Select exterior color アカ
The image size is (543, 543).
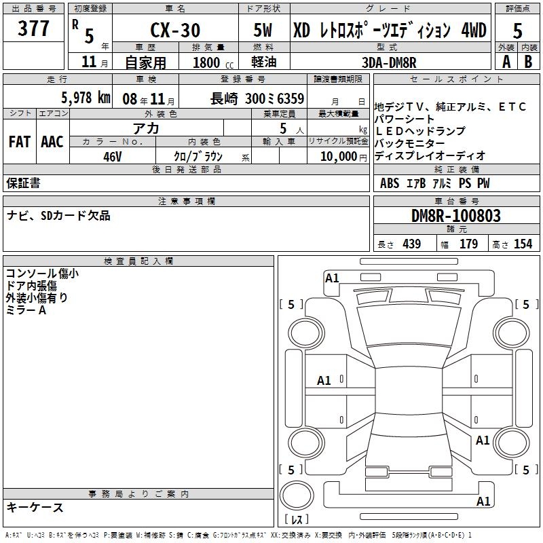pyautogui.click(x=146, y=128)
